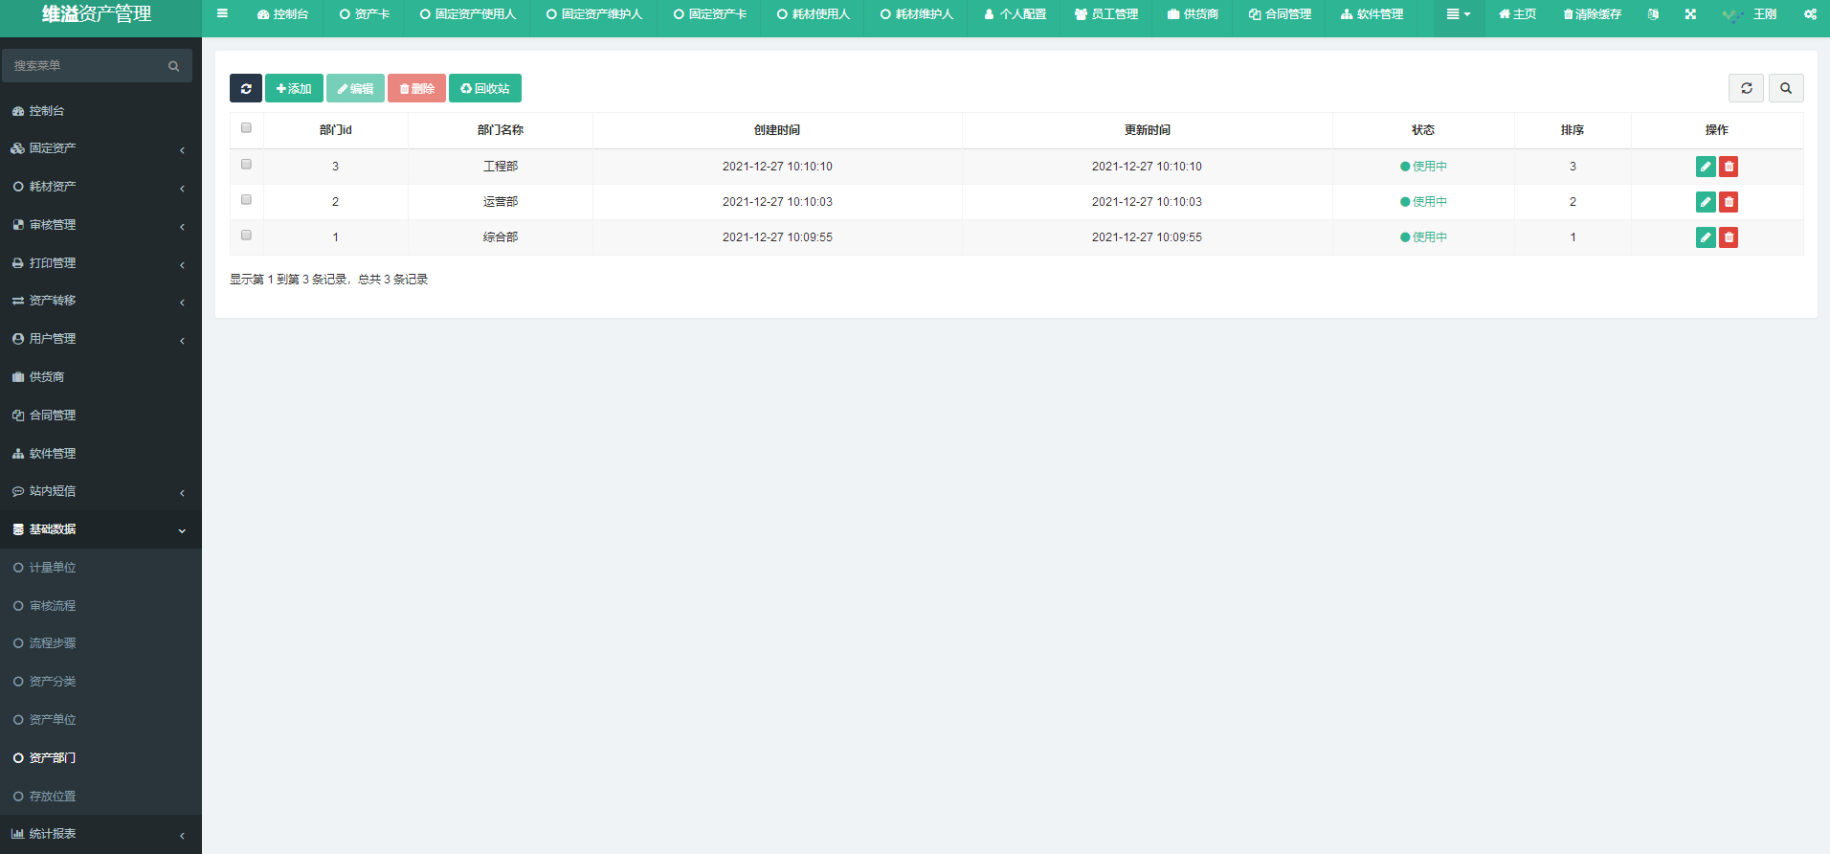
Task: Open the top bar list dropdown menu
Action: (x=1458, y=14)
